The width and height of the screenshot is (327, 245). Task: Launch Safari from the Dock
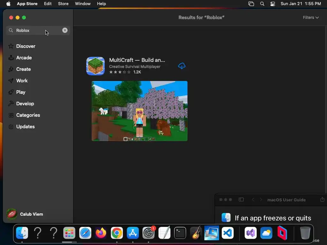(85, 233)
